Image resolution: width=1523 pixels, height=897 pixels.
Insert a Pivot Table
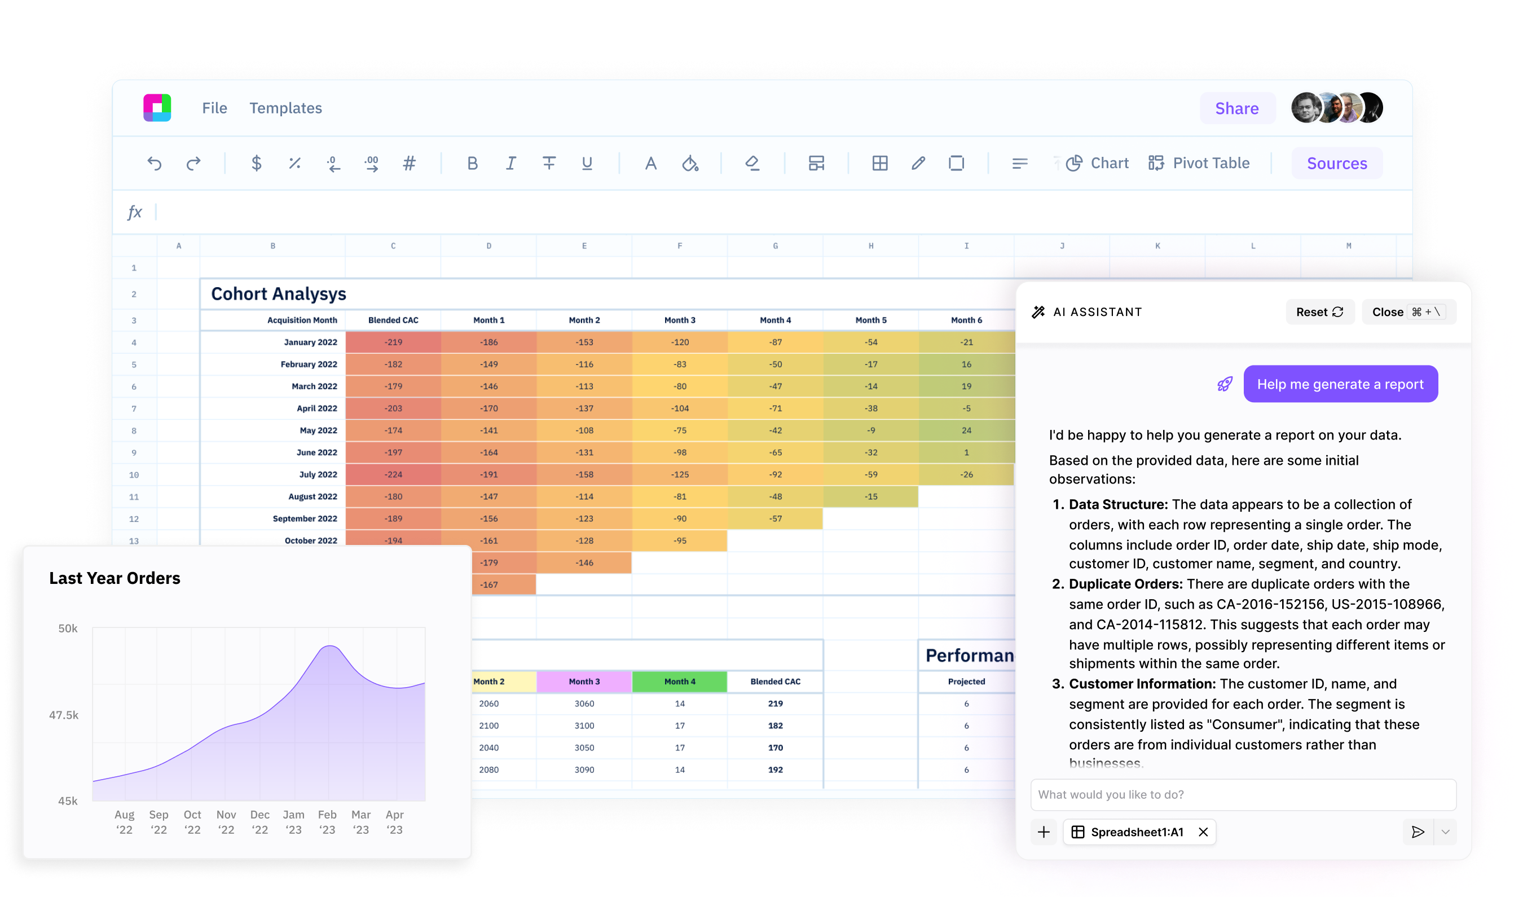coord(1199,163)
